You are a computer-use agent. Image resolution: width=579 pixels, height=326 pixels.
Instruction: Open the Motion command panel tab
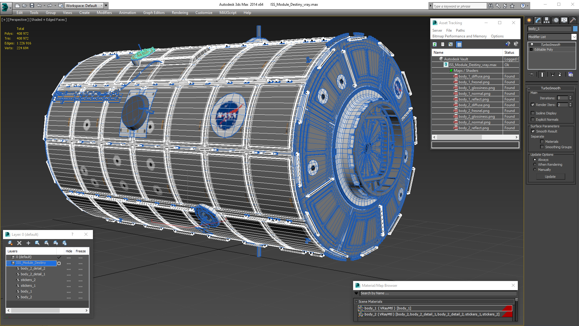point(556,20)
